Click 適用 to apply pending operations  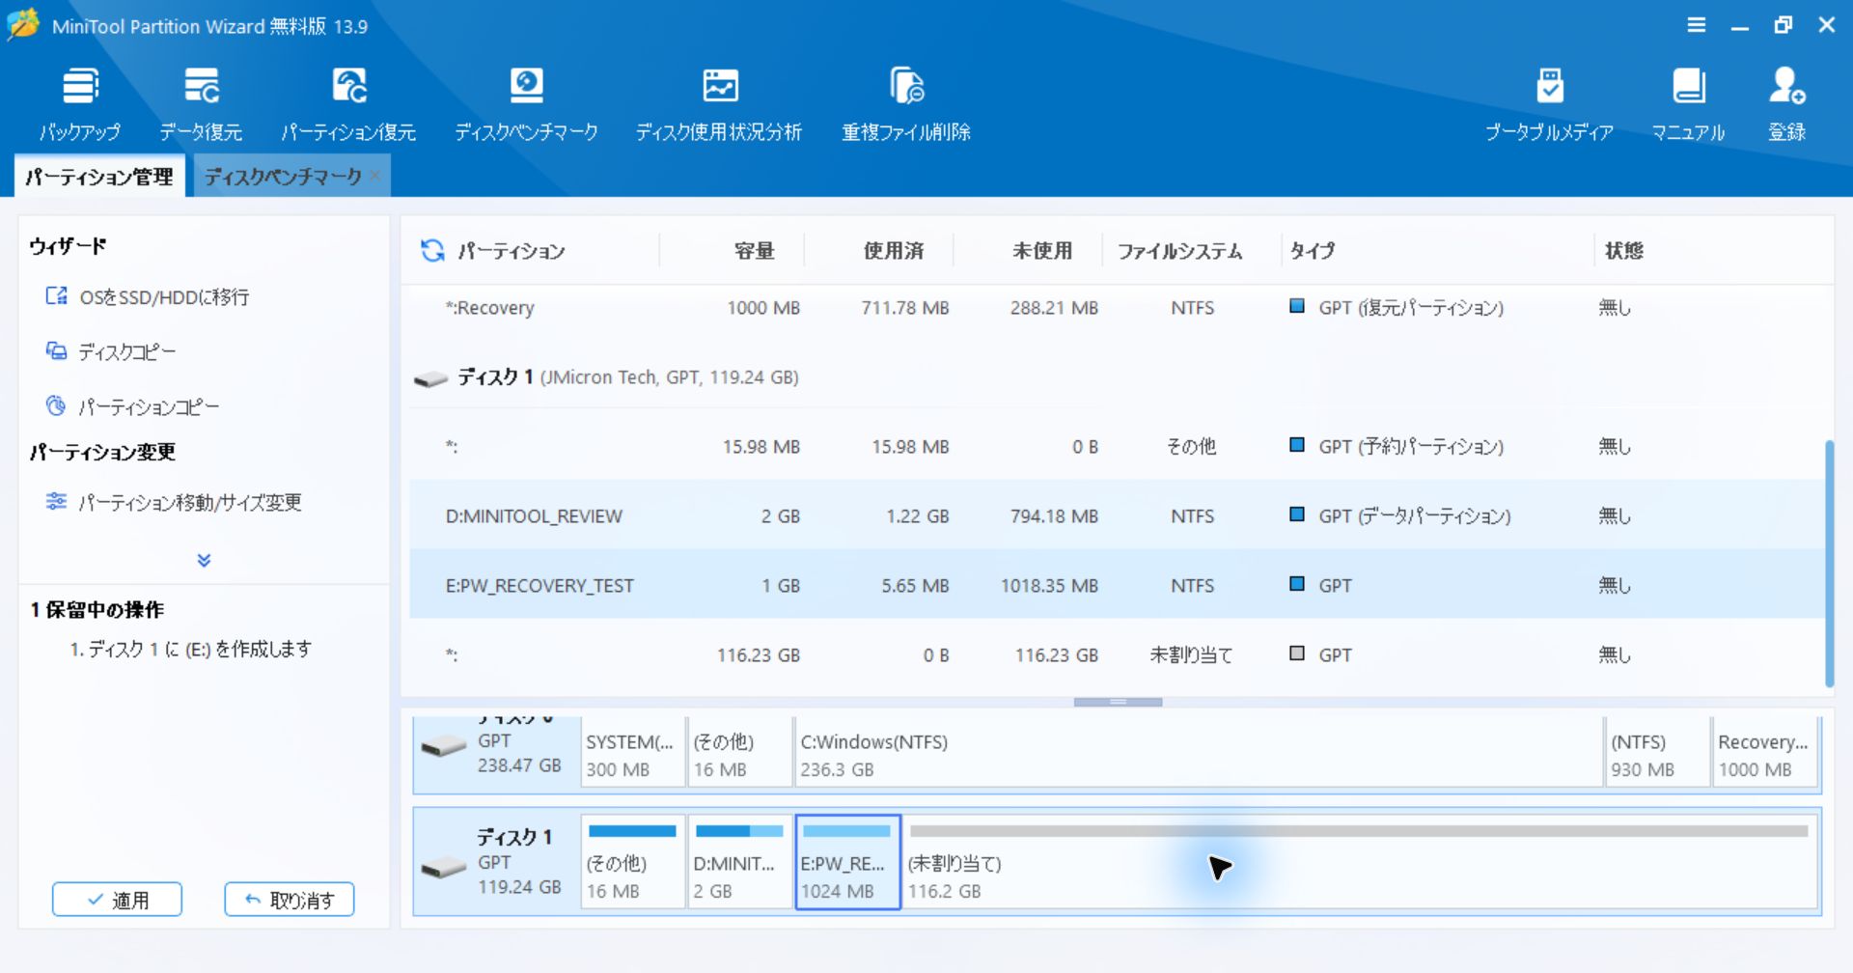tap(117, 900)
